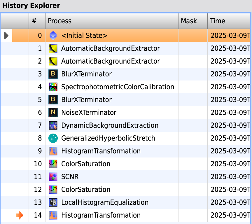Select the DynamicBackgroundExtraction entry
The height and width of the screenshot is (224, 252).
coord(110,125)
